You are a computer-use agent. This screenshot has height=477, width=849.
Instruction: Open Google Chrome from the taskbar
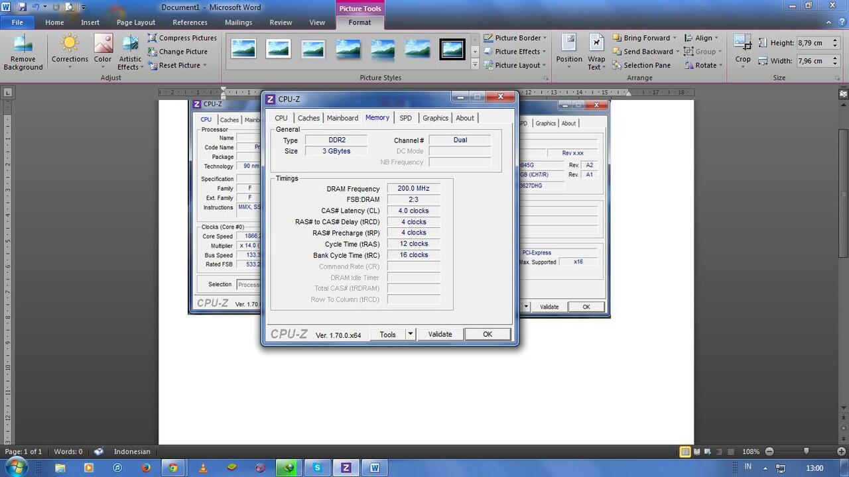(173, 468)
